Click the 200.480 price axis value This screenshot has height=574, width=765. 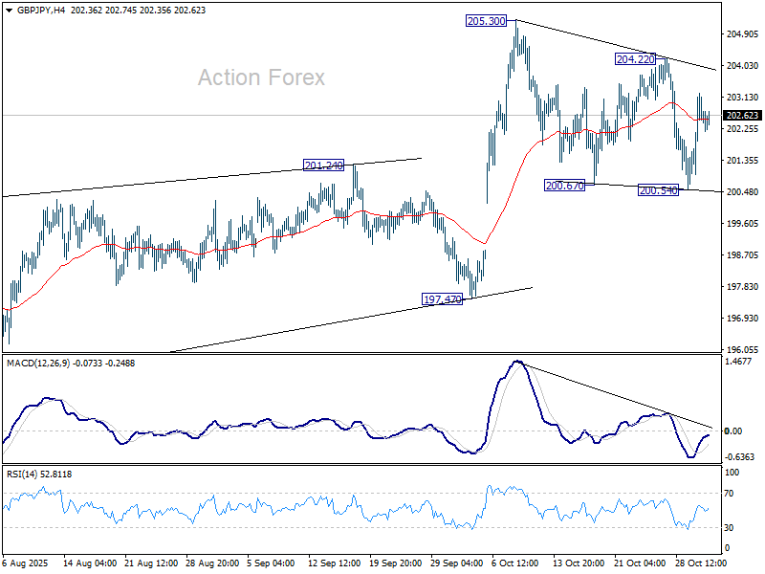pos(743,192)
